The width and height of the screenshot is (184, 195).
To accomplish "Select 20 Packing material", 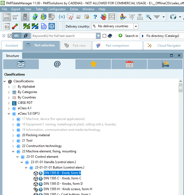I will [36, 135].
